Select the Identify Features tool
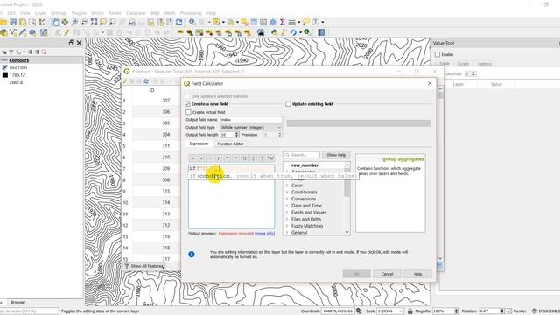This screenshot has height=315, width=560. click(192, 22)
